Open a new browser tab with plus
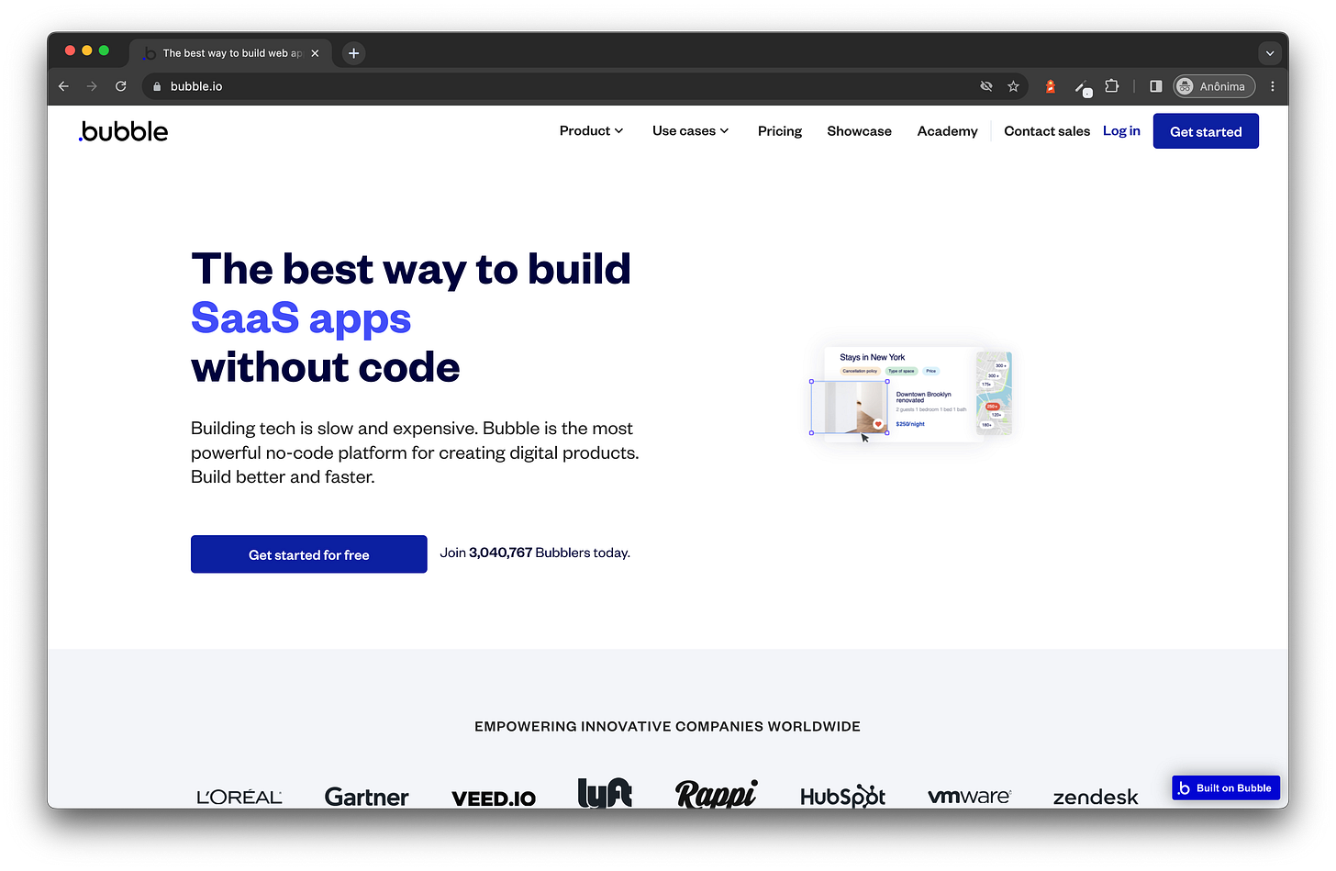Viewport: 1336px width, 871px height. (353, 53)
